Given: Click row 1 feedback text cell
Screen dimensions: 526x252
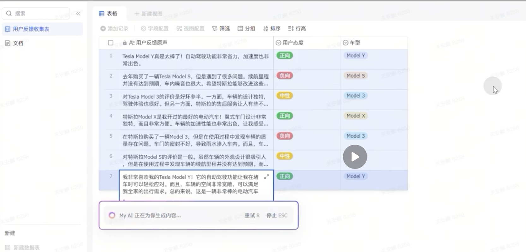Looking at the screenshot, I should click(x=196, y=60).
